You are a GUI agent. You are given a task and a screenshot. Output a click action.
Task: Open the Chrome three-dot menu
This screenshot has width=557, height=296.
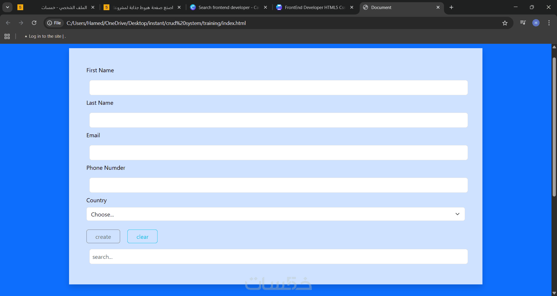pyautogui.click(x=549, y=23)
